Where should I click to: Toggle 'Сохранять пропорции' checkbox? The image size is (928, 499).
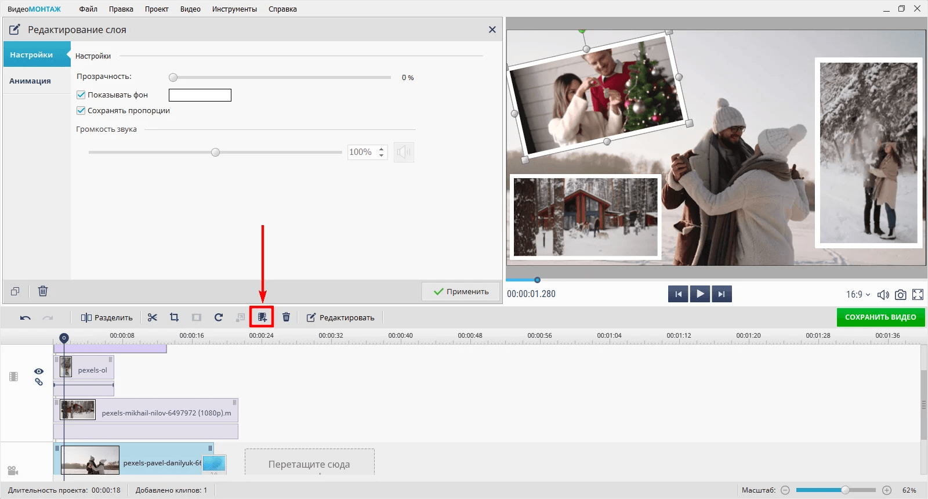(x=81, y=110)
